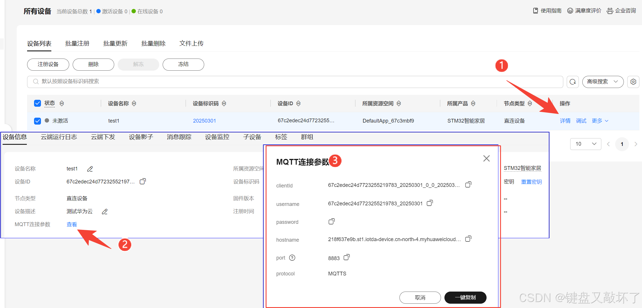Sort the 设备名称 column
The width and height of the screenshot is (642, 308).
(x=134, y=103)
